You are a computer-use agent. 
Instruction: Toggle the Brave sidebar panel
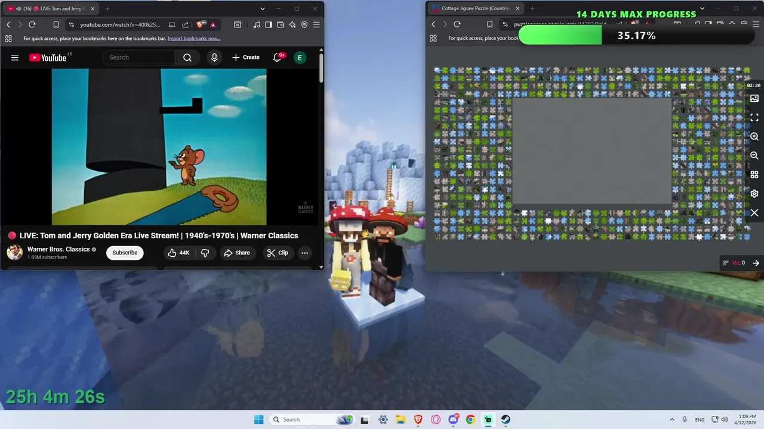(269, 24)
